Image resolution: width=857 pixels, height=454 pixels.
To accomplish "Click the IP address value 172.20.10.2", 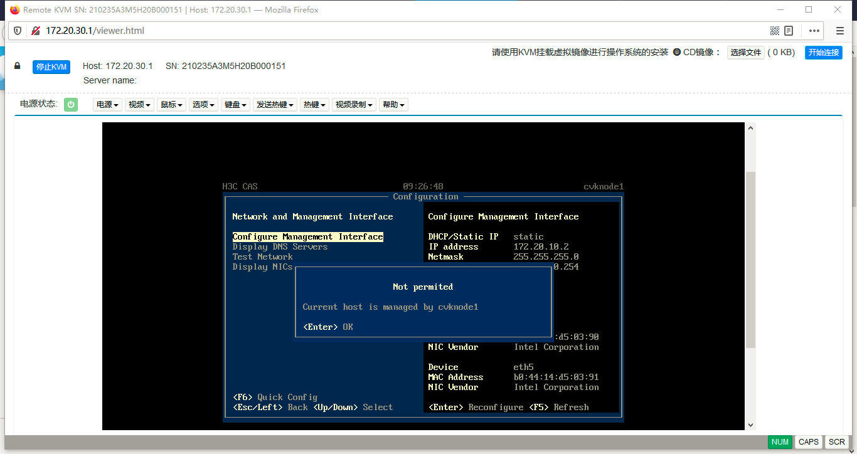I will click(541, 246).
